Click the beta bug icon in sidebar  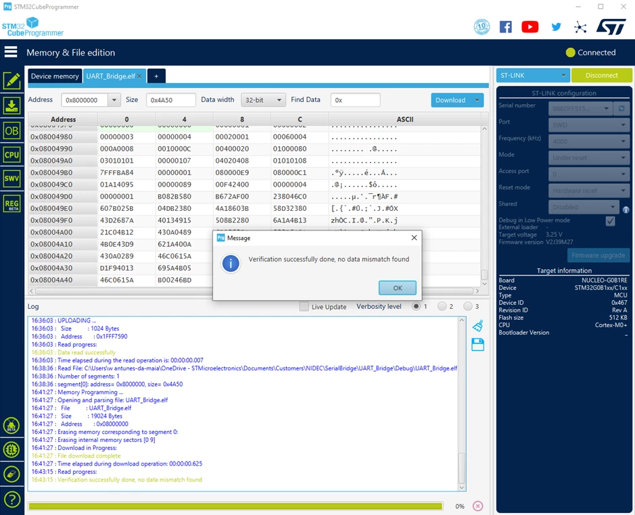(x=11, y=426)
